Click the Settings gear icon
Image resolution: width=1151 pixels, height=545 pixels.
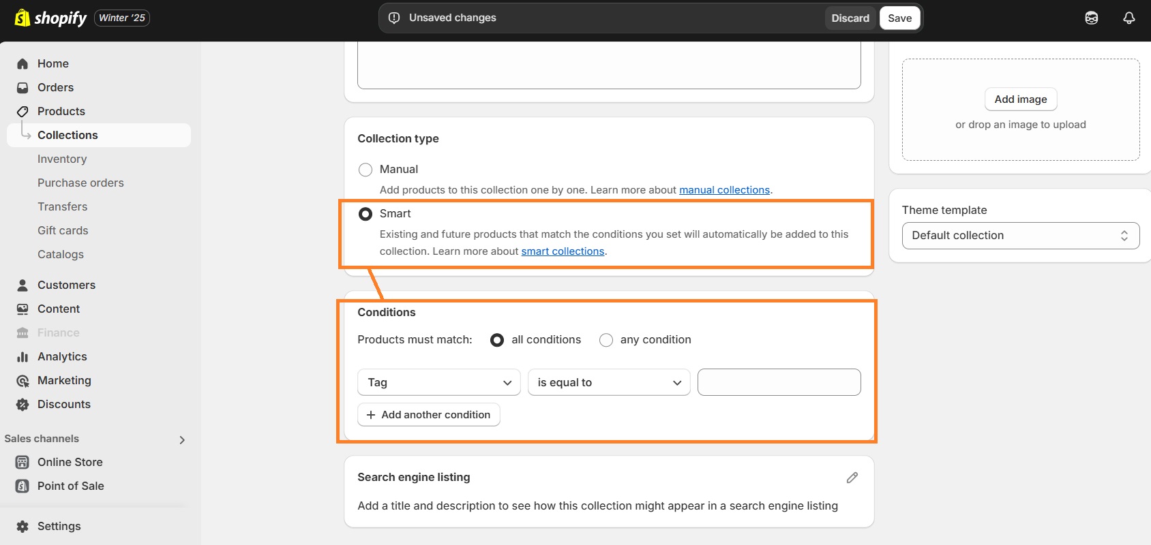coord(23,526)
